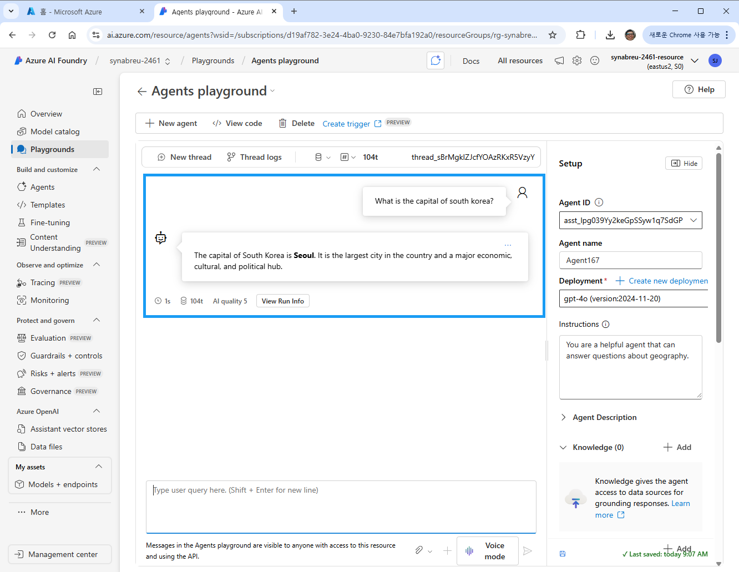Click View Run Info button
Screen dimensions: 739x572
point(283,301)
